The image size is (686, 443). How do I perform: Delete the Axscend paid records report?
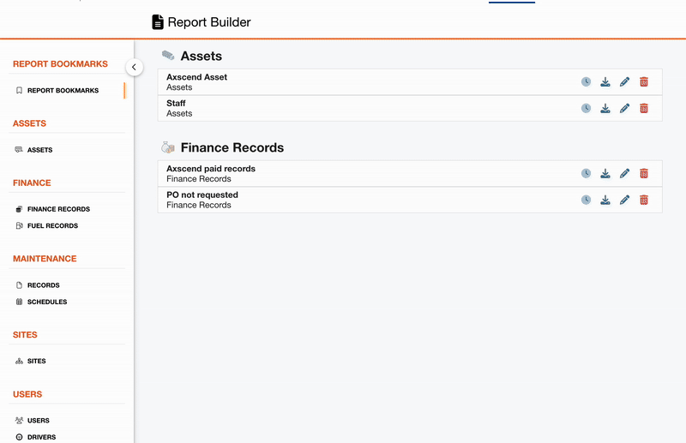[644, 174]
